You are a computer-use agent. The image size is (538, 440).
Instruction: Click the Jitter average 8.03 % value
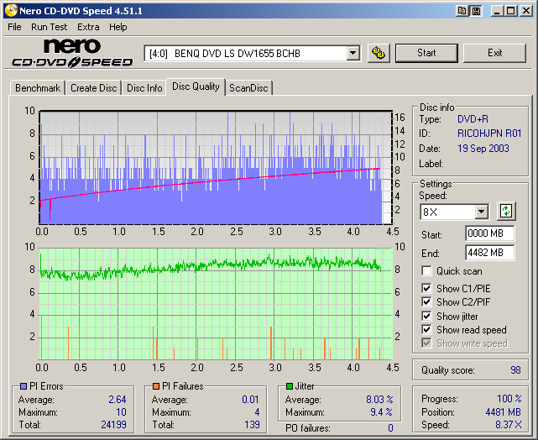pyautogui.click(x=379, y=400)
